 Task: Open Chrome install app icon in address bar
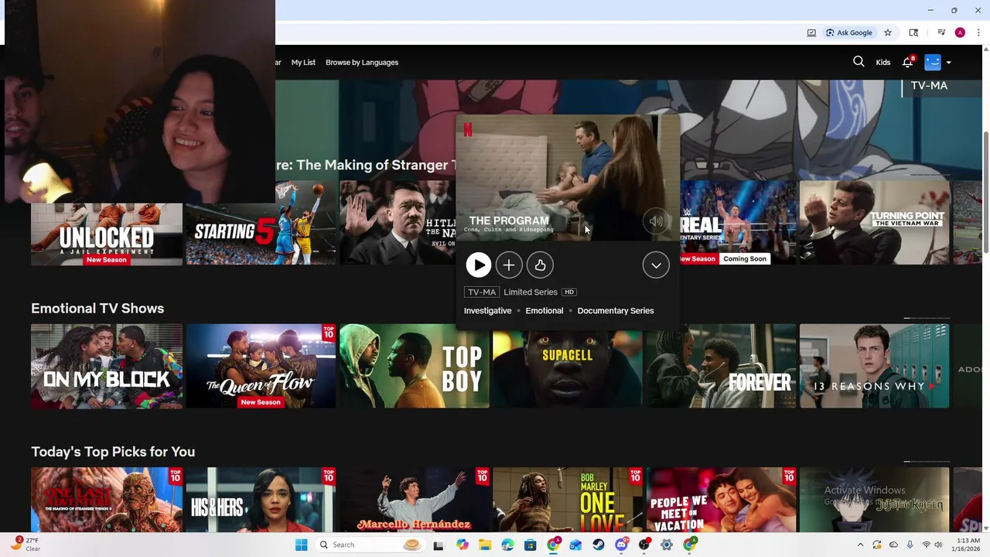coord(811,32)
